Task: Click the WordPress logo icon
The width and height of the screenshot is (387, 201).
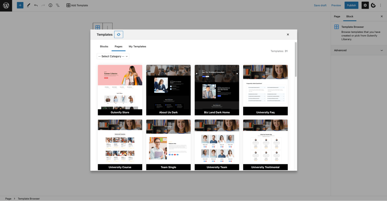Action: point(6,5)
